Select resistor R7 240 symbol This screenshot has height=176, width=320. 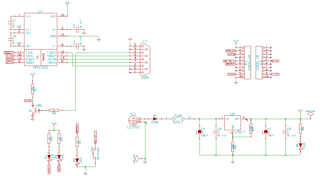251,129
